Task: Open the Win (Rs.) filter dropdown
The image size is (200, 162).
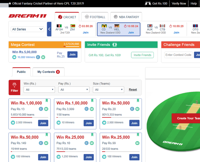Action: click(x=39, y=89)
